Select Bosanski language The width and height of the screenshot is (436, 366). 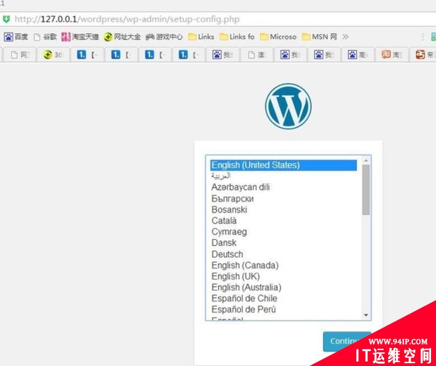coord(284,210)
